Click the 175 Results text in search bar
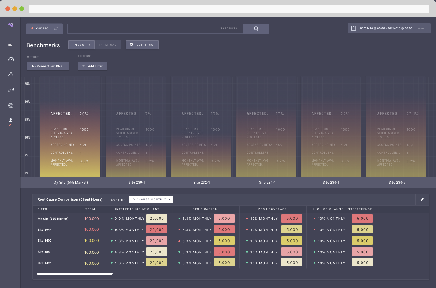Screen dimensions: 436x288 point(228,28)
